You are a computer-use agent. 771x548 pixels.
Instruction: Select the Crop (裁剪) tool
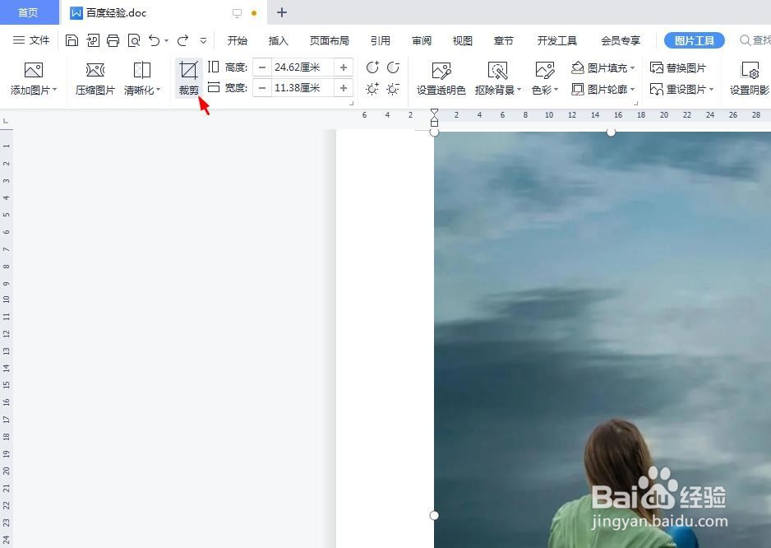(189, 77)
